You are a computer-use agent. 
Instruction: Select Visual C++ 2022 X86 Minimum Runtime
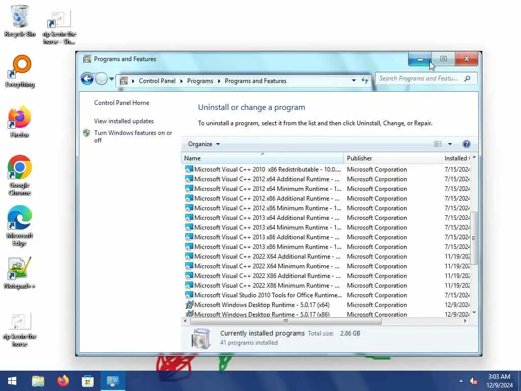pyautogui.click(x=327, y=285)
